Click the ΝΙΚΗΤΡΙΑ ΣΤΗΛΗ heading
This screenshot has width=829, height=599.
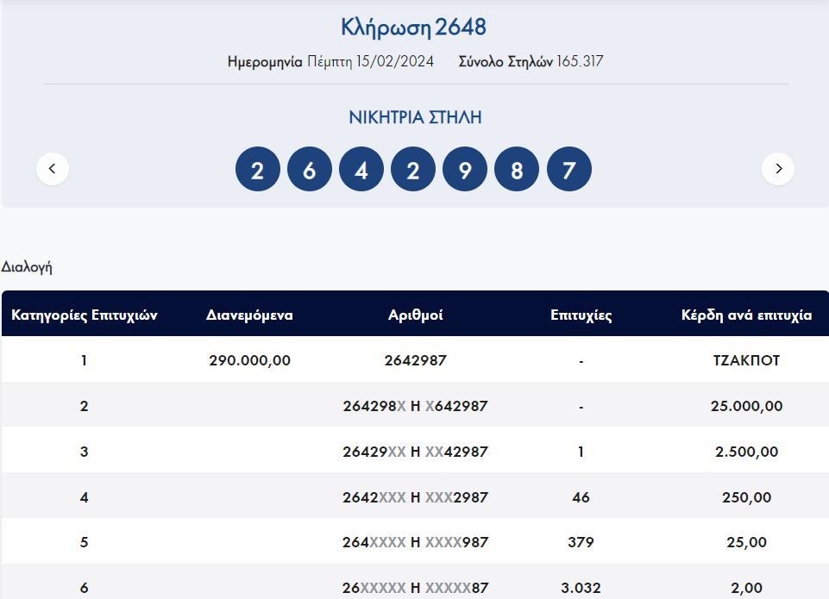point(415,117)
